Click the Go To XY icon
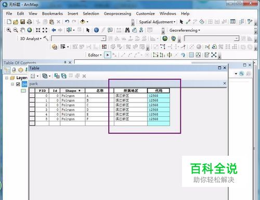The height and width of the screenshot is (200, 260). coord(141,30)
